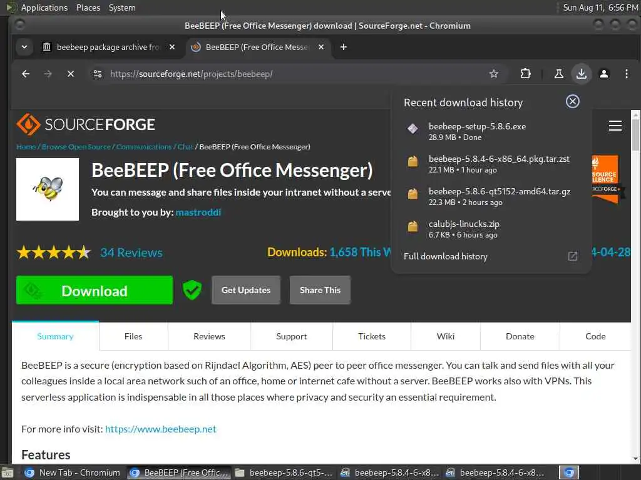
Task: Click beebeep-setup-5.8.6.exe download entry
Action: point(491,131)
